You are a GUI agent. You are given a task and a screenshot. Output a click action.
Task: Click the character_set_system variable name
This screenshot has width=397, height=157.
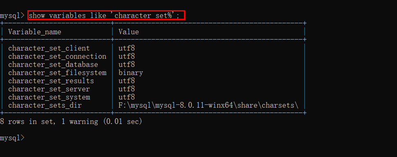click(x=49, y=97)
